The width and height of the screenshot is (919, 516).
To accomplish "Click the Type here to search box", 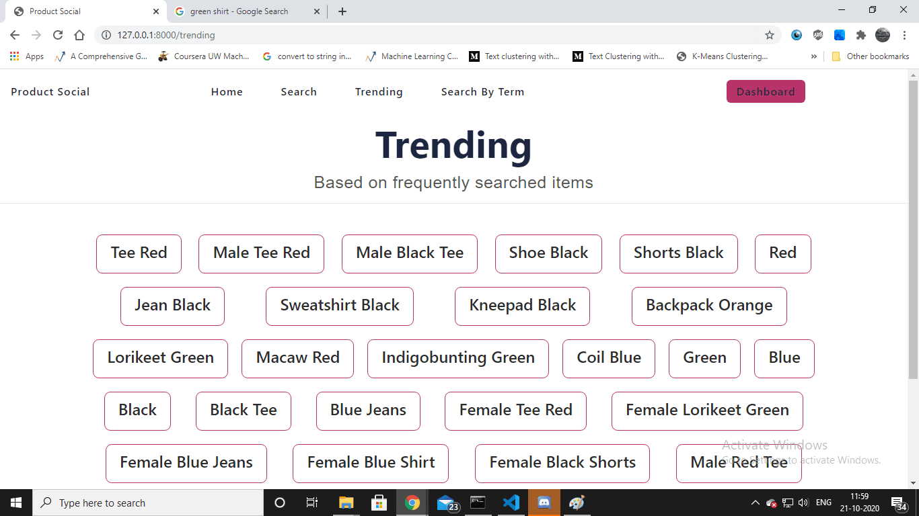I will click(x=148, y=503).
